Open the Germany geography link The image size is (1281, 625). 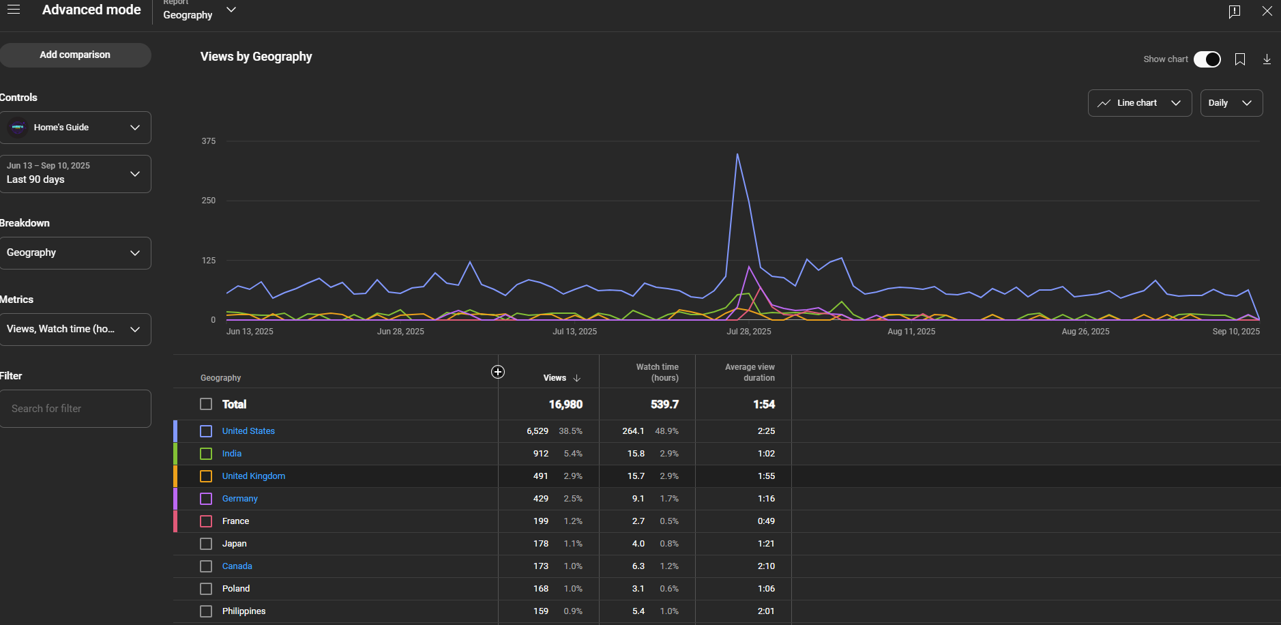tap(240, 499)
